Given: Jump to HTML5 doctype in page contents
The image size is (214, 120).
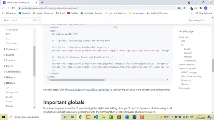Looking at the screenshot, I should coord(189,72).
